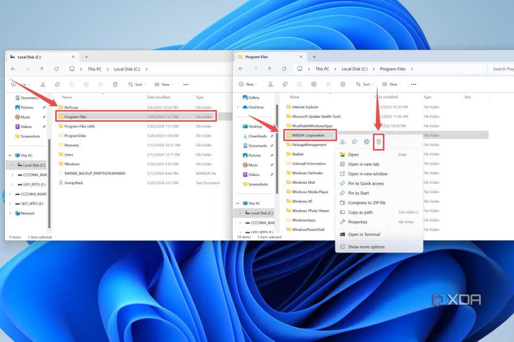514x342 pixels.
Task: Refresh the Program Files window
Action: tap(284, 69)
